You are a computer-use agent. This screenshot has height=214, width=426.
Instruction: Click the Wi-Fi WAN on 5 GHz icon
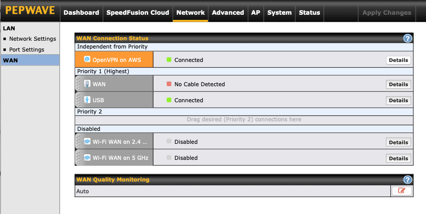pyautogui.click(x=87, y=158)
